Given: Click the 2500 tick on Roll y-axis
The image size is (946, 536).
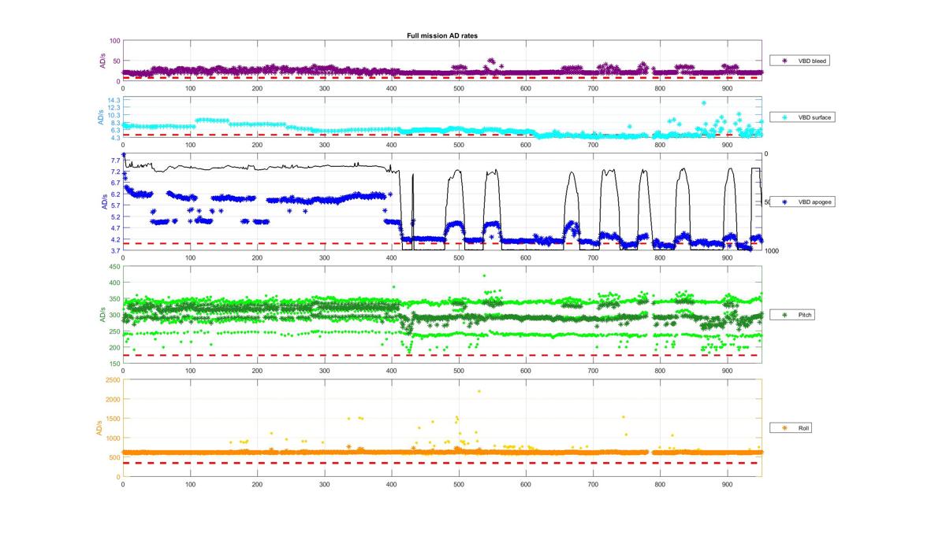Looking at the screenshot, I should [x=114, y=380].
